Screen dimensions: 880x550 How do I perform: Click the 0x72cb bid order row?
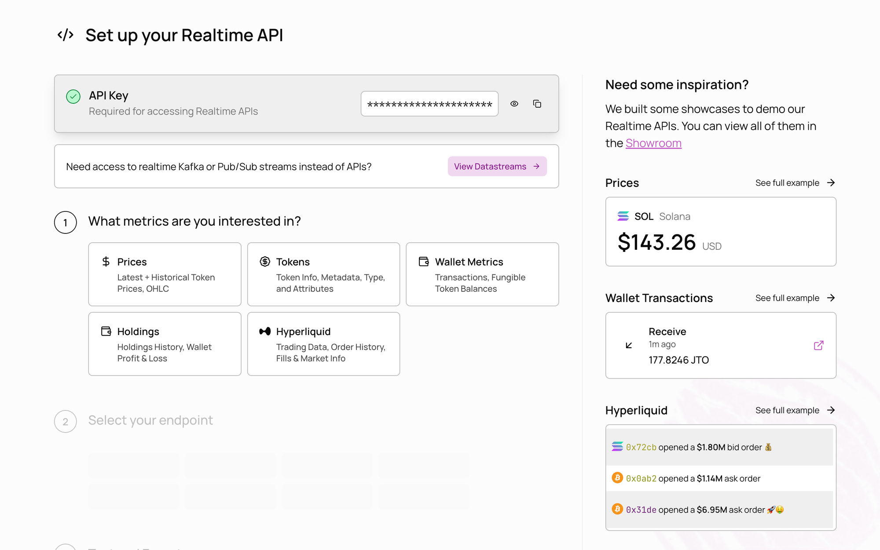click(719, 447)
